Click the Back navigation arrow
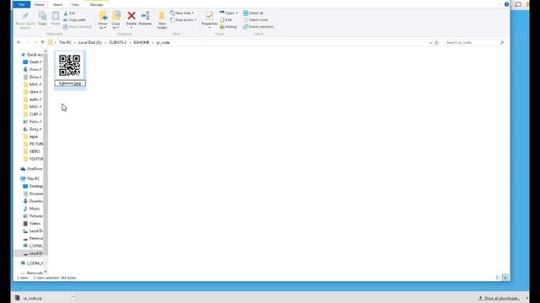 (x=19, y=42)
